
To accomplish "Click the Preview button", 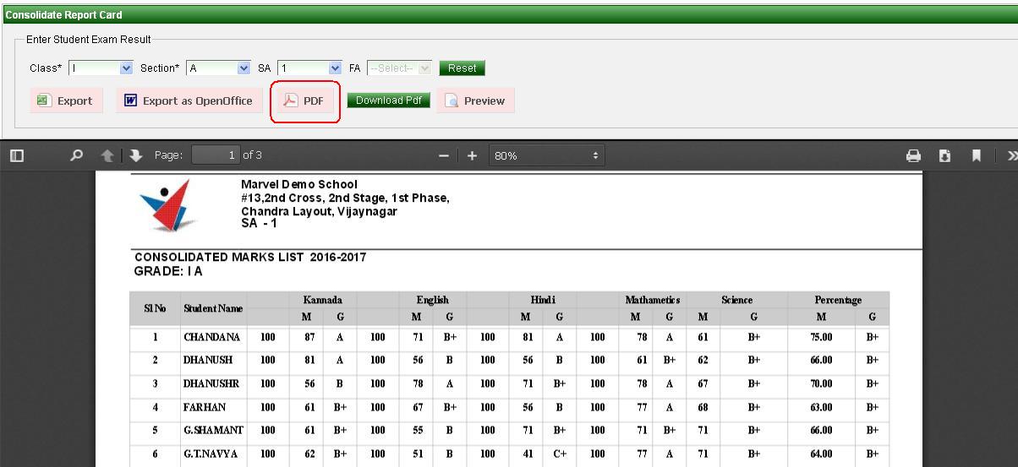I will [x=475, y=101].
